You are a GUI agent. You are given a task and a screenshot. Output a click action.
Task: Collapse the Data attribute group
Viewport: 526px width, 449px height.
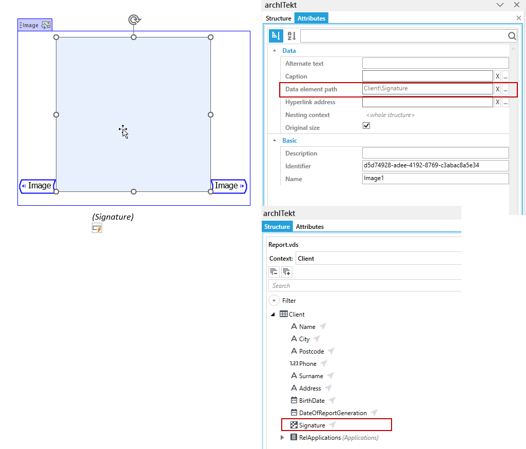275,51
